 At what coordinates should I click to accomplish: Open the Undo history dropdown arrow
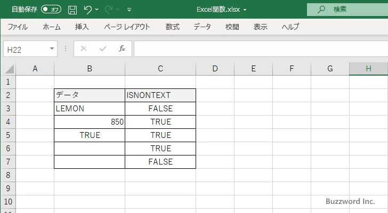[97, 10]
